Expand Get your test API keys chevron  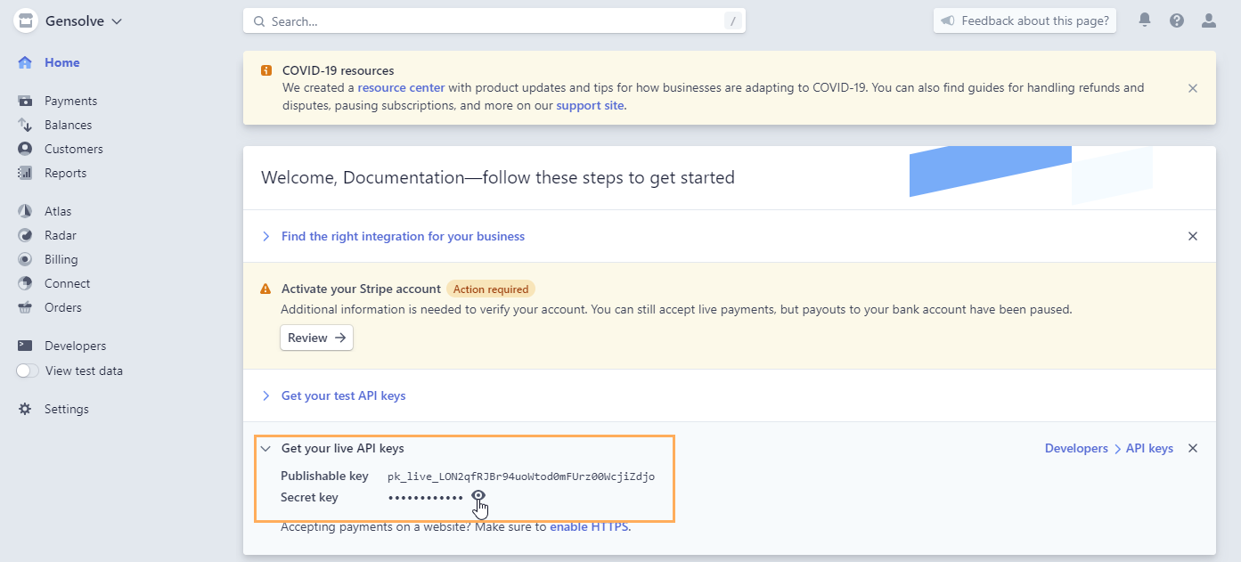265,395
